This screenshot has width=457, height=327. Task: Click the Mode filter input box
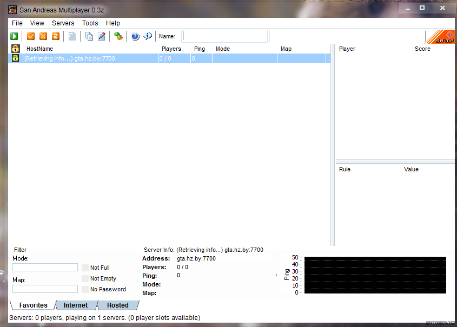pos(45,268)
